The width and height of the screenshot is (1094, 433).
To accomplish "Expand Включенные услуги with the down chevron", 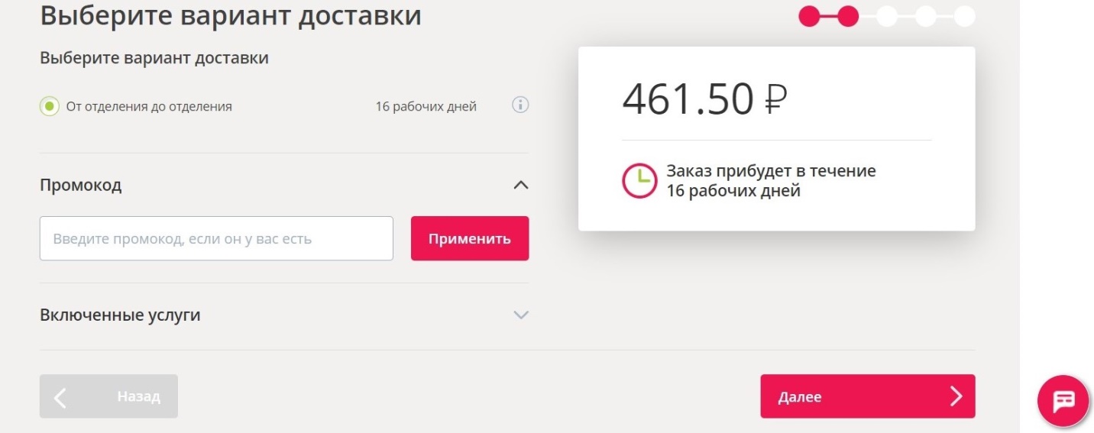I will (x=520, y=315).
